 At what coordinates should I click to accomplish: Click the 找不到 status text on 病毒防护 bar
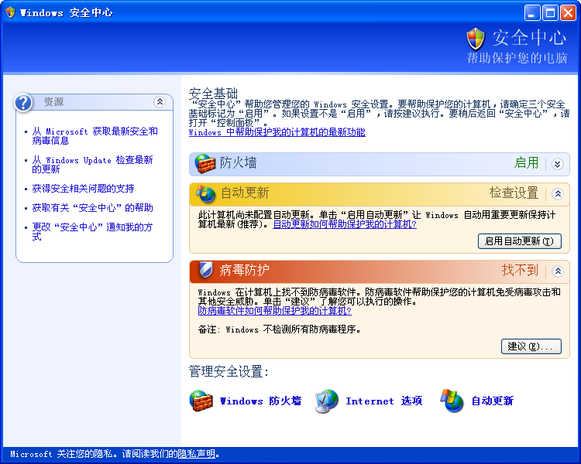(520, 270)
